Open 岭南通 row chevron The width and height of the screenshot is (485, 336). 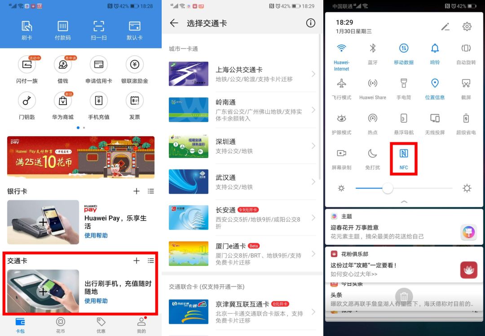tap(313, 110)
